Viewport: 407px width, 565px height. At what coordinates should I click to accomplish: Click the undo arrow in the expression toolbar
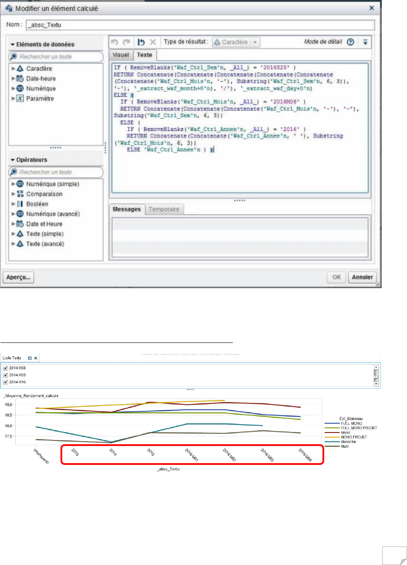114,42
